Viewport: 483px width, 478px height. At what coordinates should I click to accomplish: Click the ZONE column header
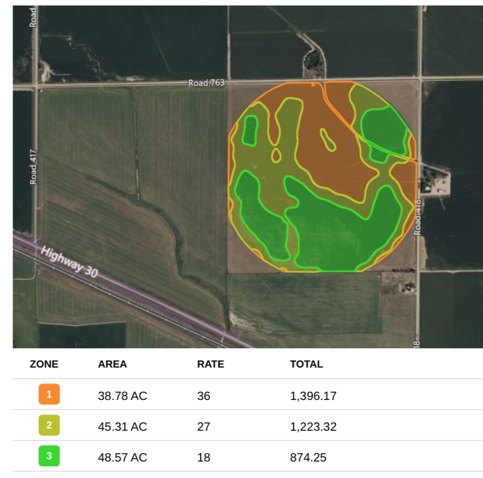click(44, 364)
